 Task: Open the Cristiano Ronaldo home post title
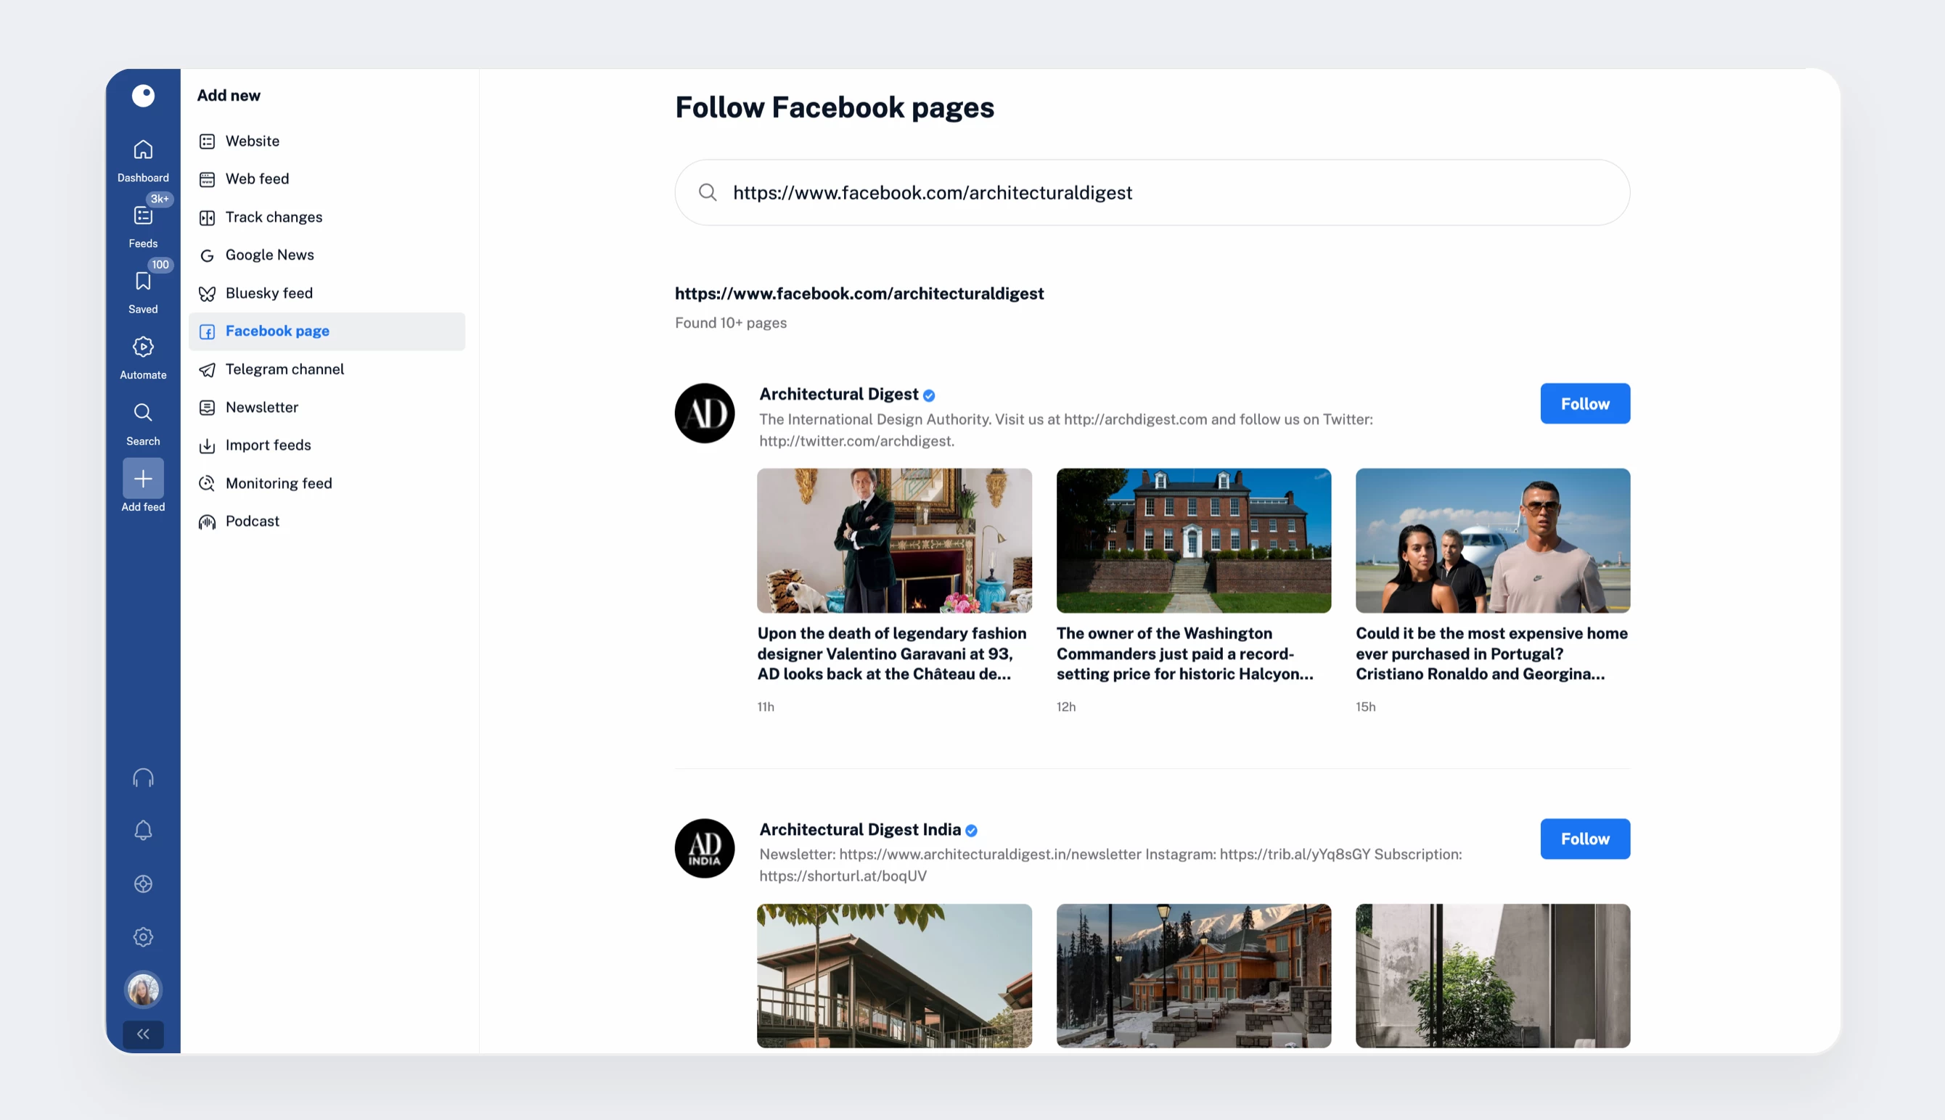coord(1491,654)
